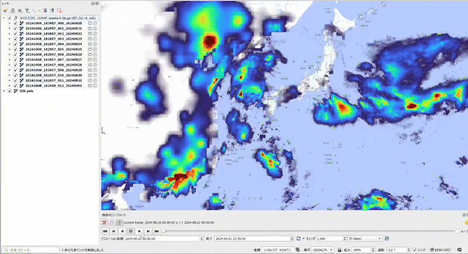
Task: Uncheck the JAXA EORC GSMaP group checkbox
Action: 10,18
